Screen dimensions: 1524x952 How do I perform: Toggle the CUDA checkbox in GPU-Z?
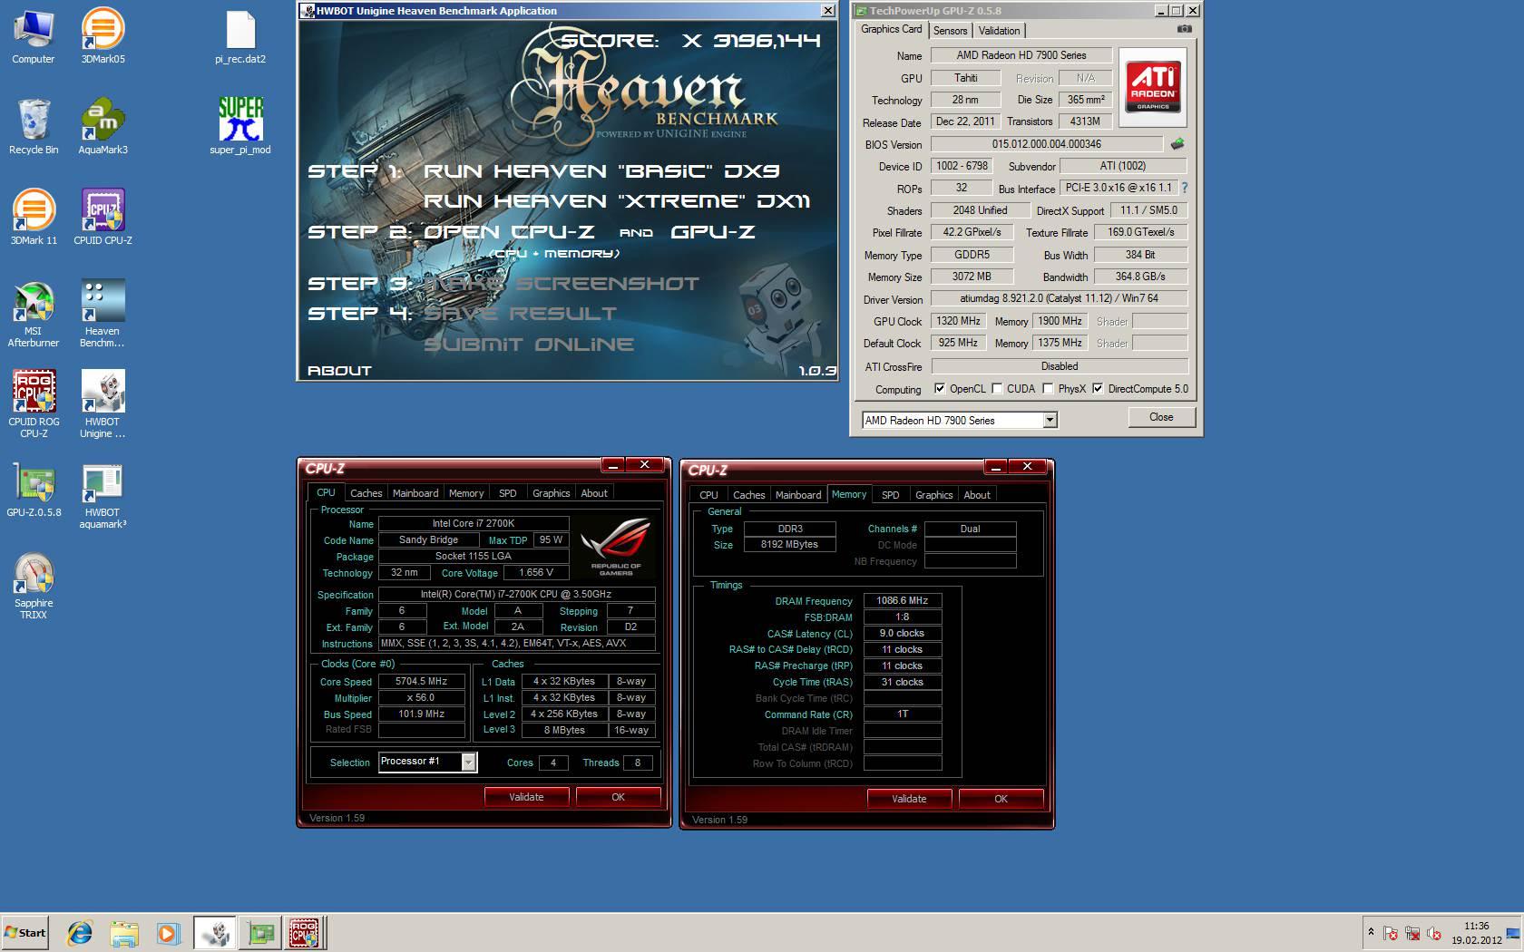coord(997,389)
